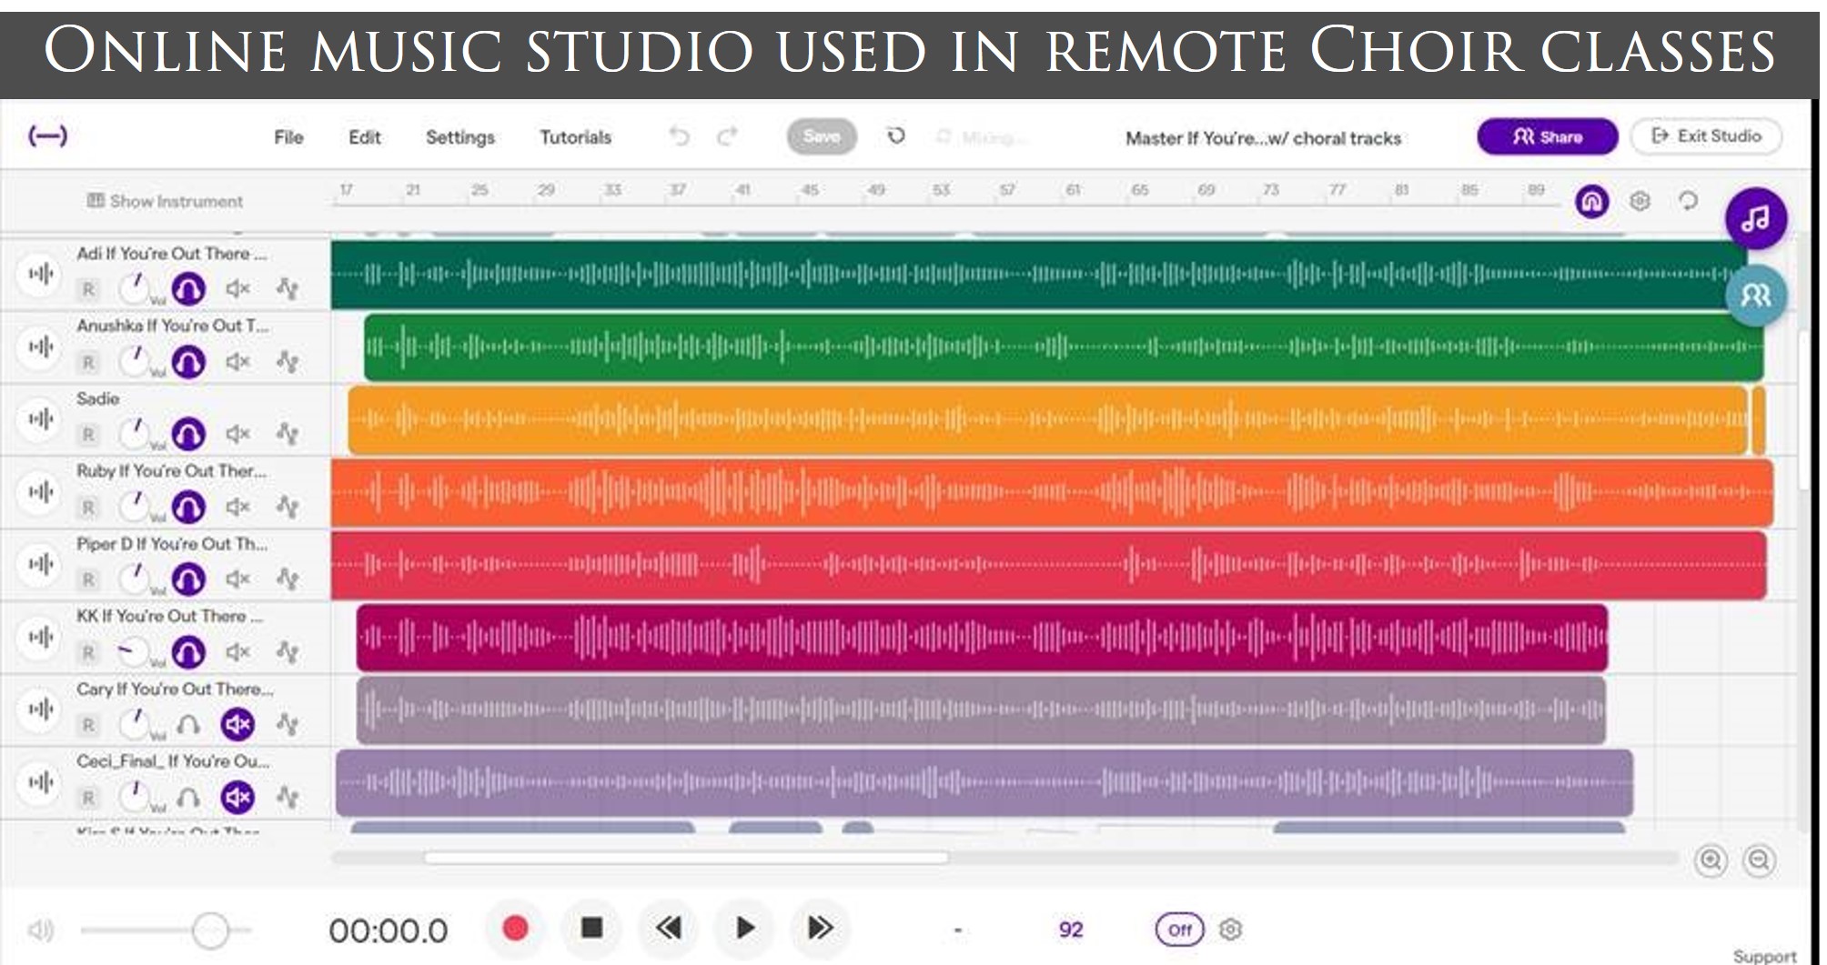Adjust the master volume slider
Image resolution: width=1827 pixels, height=965 pixels.
pos(210,930)
